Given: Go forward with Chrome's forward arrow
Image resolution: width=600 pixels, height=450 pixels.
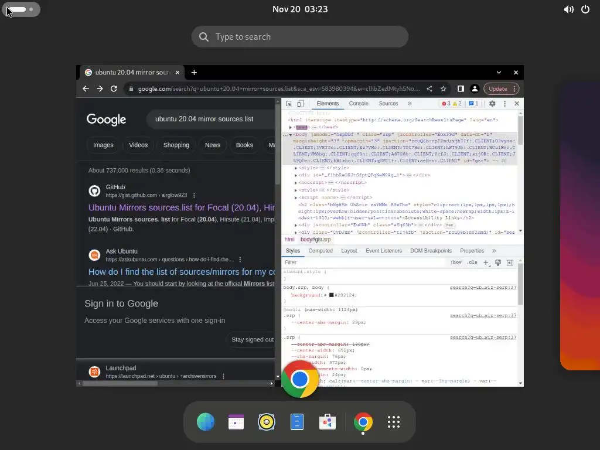Looking at the screenshot, I should click(100, 89).
